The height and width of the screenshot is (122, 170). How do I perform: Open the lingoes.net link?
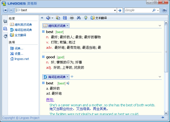[20, 59]
